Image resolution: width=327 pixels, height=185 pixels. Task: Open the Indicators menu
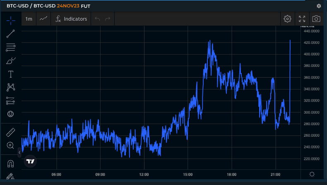pos(71,19)
